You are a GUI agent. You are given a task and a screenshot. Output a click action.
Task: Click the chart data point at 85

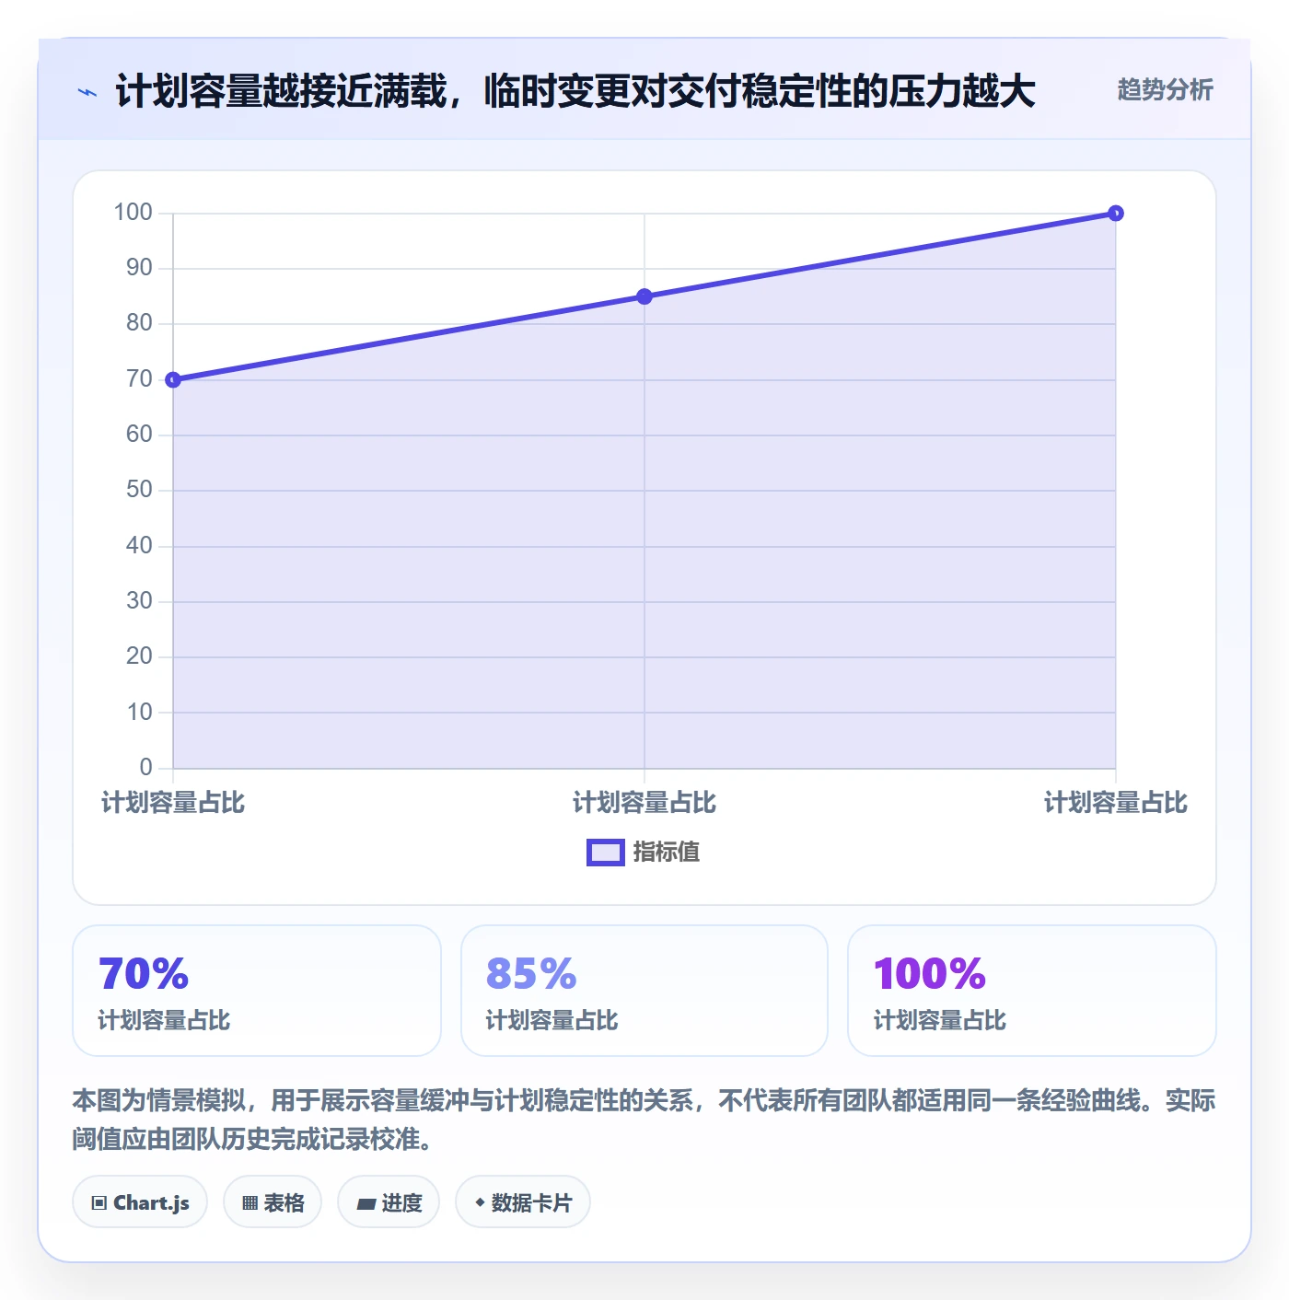(x=644, y=296)
